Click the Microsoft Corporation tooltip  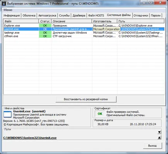(106, 29)
